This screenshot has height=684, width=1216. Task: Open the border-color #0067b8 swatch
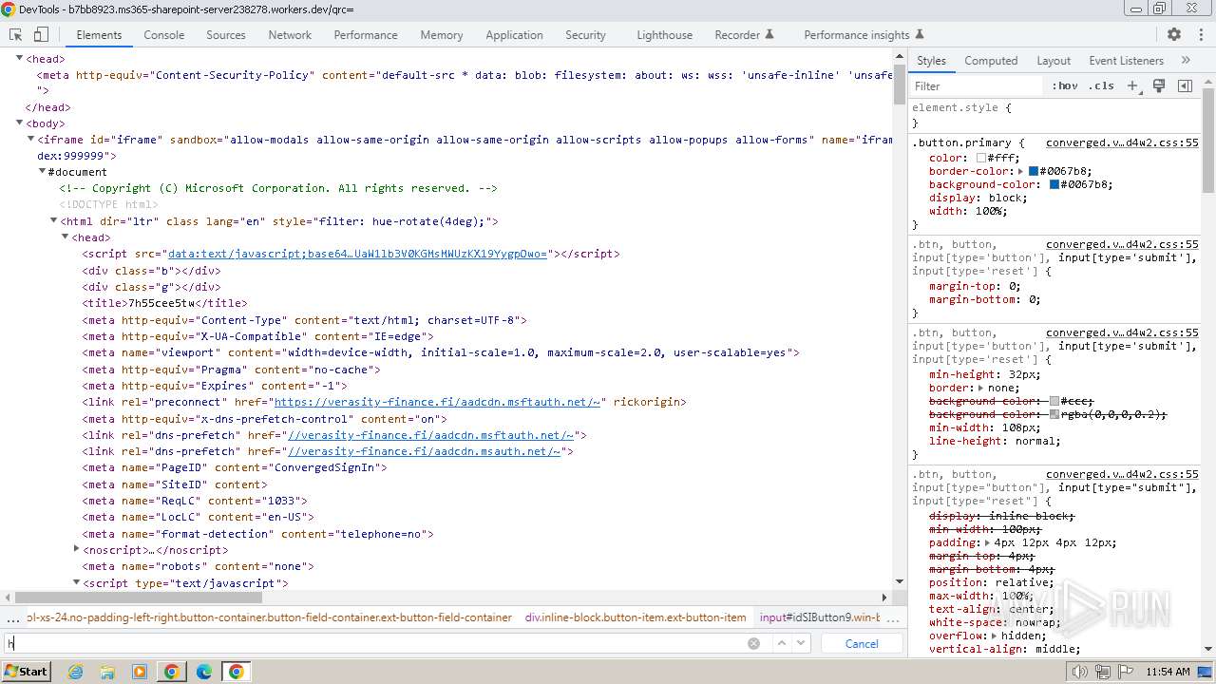1034,171
